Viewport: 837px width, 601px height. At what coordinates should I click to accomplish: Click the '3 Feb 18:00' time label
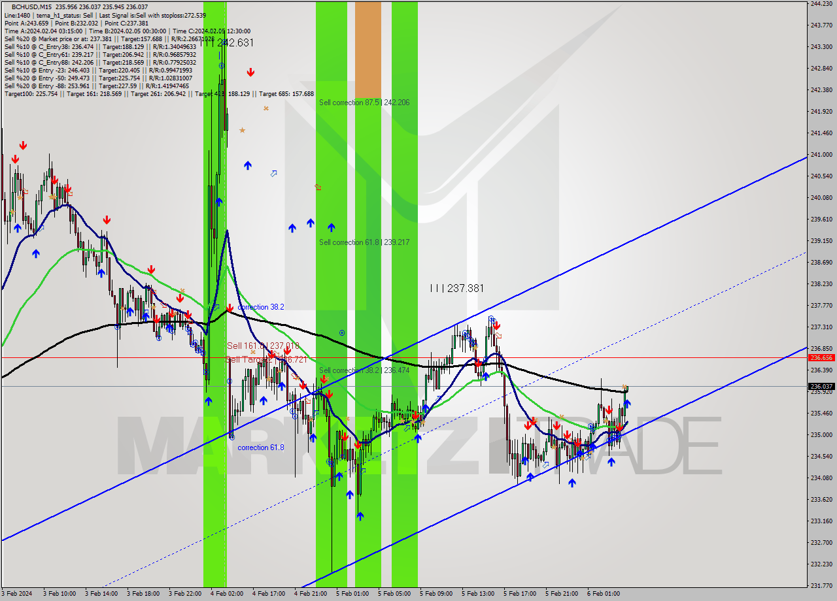(x=143, y=594)
